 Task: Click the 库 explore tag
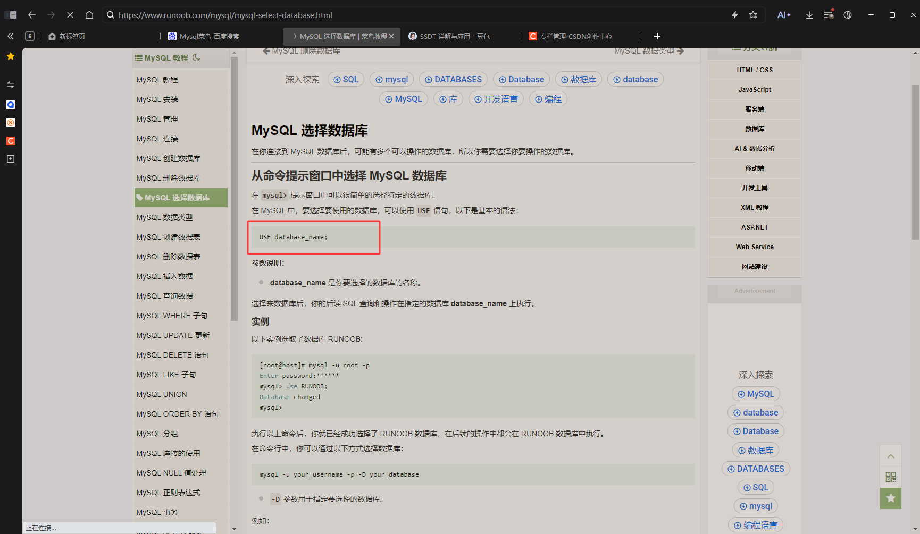point(448,99)
